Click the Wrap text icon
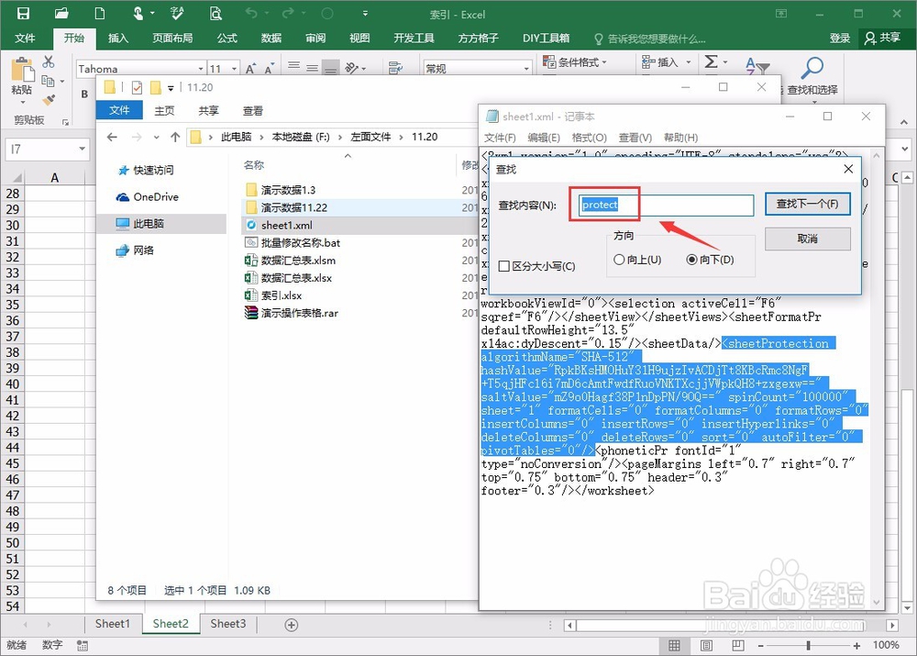The image size is (917, 656). point(395,67)
